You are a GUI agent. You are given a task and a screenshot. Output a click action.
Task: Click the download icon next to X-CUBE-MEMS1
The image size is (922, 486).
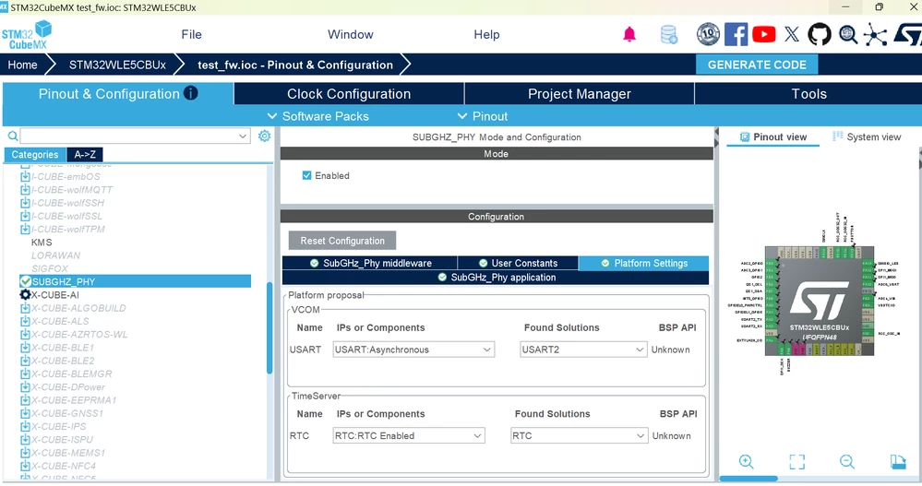point(25,453)
